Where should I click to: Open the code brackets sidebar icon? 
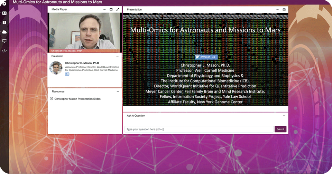tap(4, 50)
